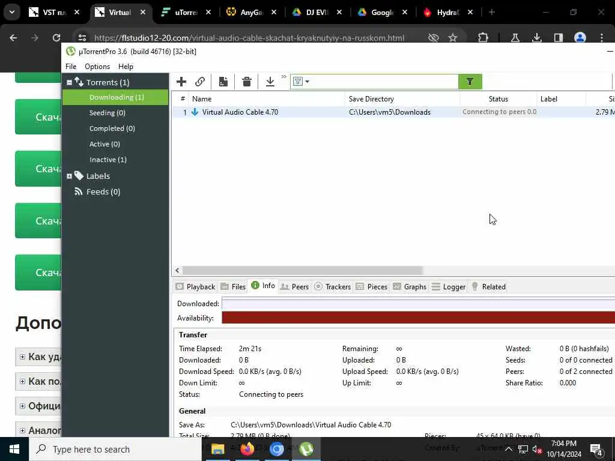Open Chrome downloads icon
The width and height of the screenshot is (615, 461).
coord(536,38)
